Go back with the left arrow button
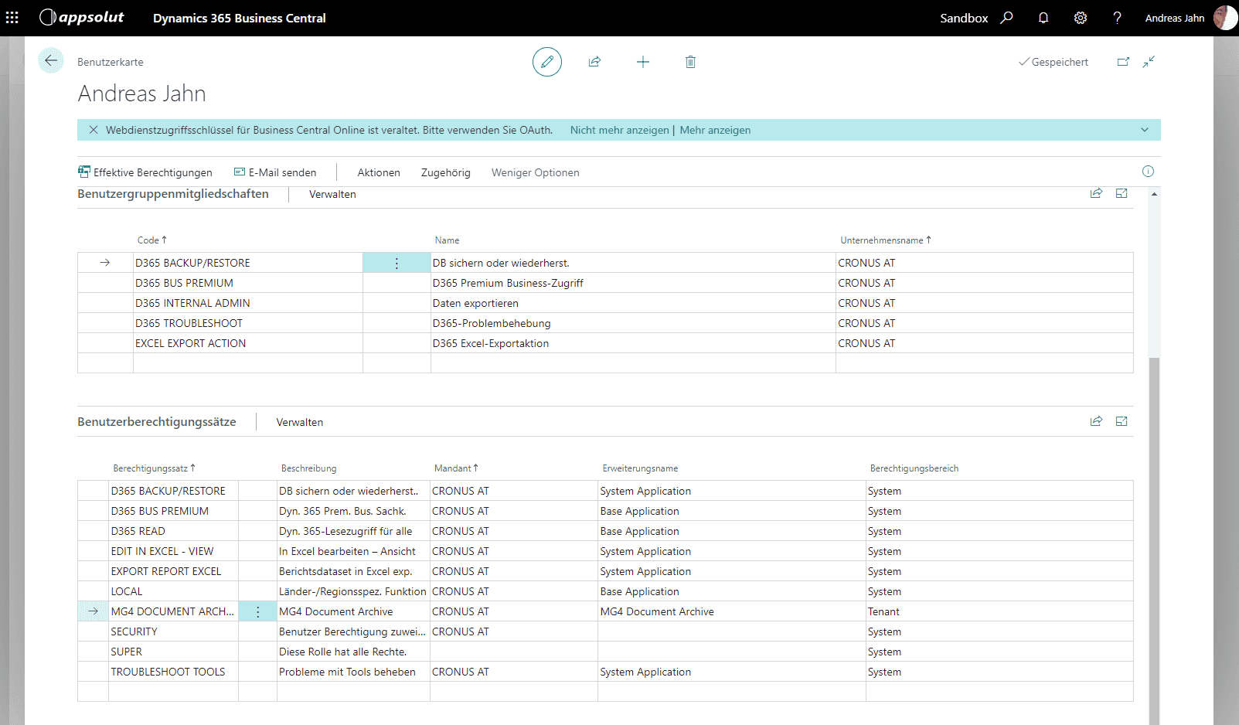Viewport: 1239px width, 725px height. pyautogui.click(x=51, y=61)
